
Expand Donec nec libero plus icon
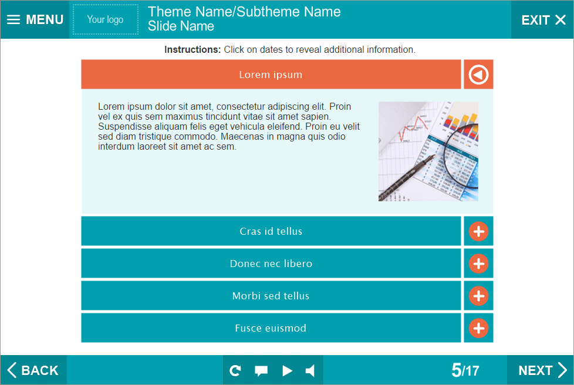(x=478, y=264)
